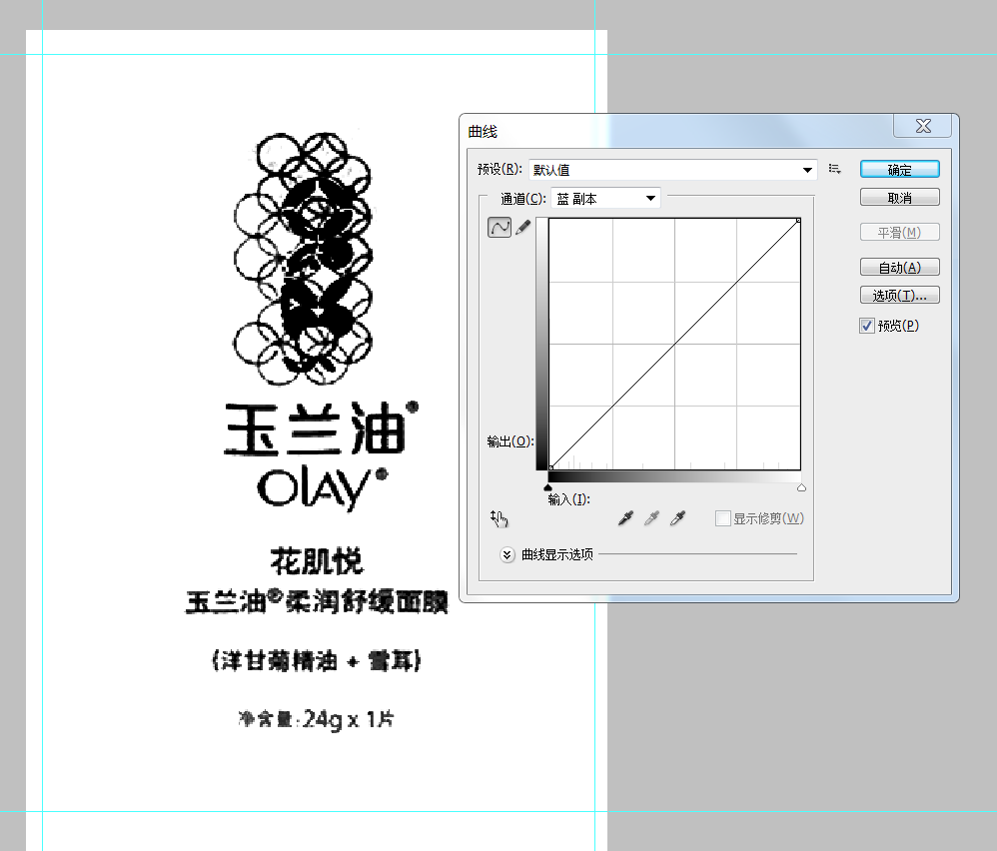The image size is (997, 851).
Task: Activate the on-image adjustment hand tool
Action: coord(499,519)
